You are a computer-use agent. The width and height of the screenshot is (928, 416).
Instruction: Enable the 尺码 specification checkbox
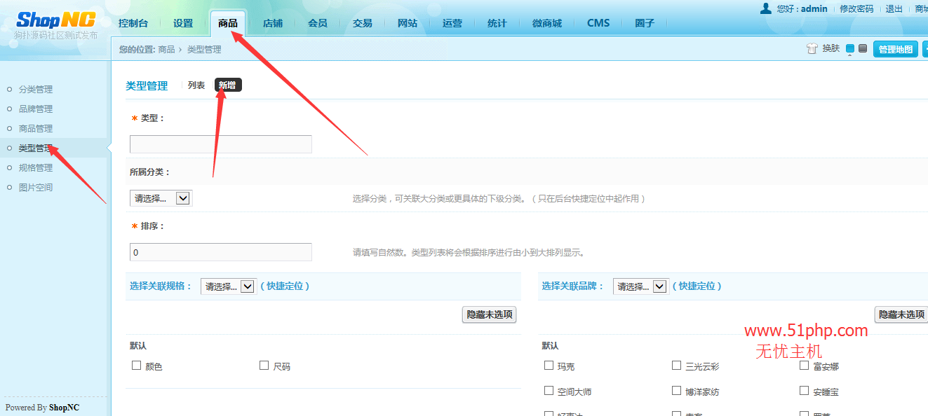pyautogui.click(x=264, y=366)
